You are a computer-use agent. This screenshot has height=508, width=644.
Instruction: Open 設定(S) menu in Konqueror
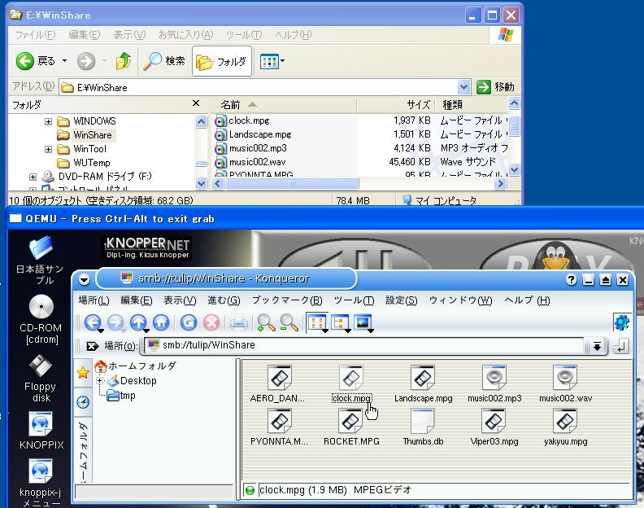(401, 300)
